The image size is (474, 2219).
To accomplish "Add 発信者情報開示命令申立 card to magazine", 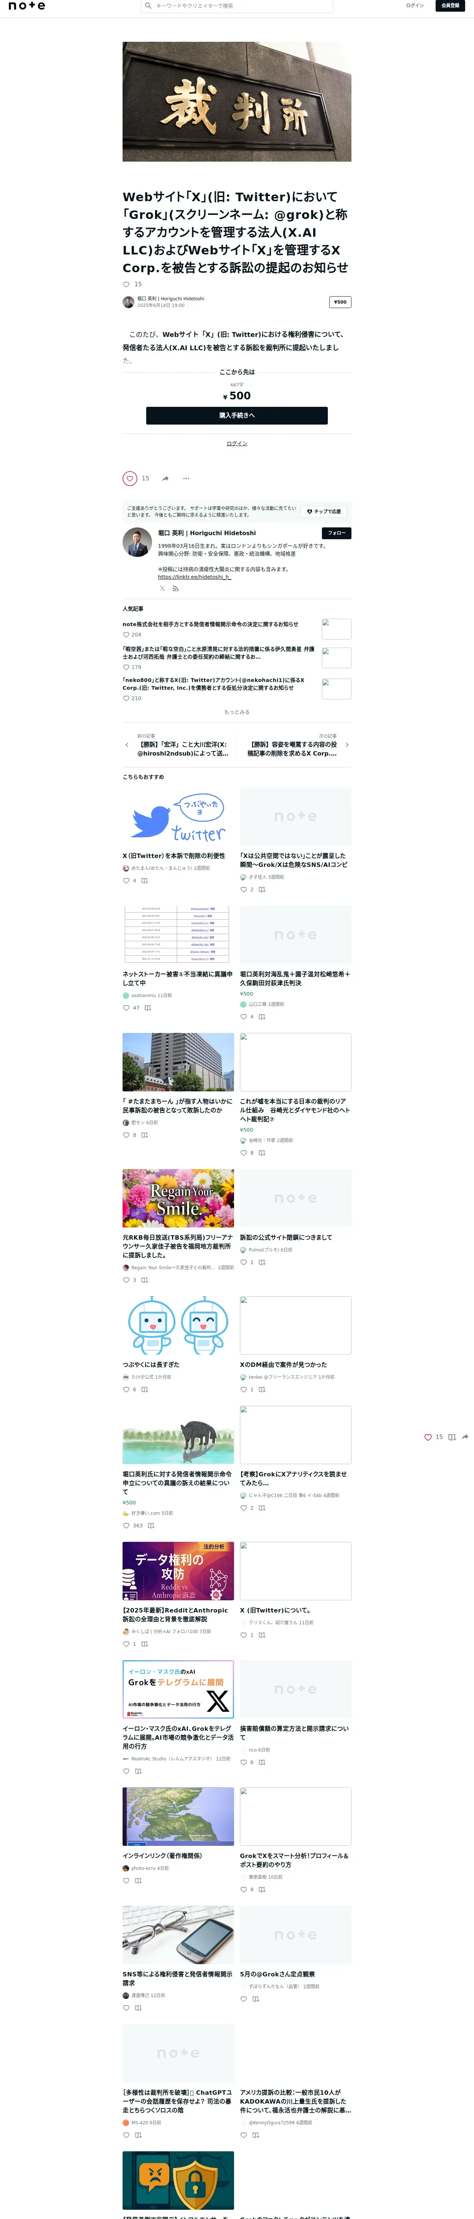I will pos(151,1526).
